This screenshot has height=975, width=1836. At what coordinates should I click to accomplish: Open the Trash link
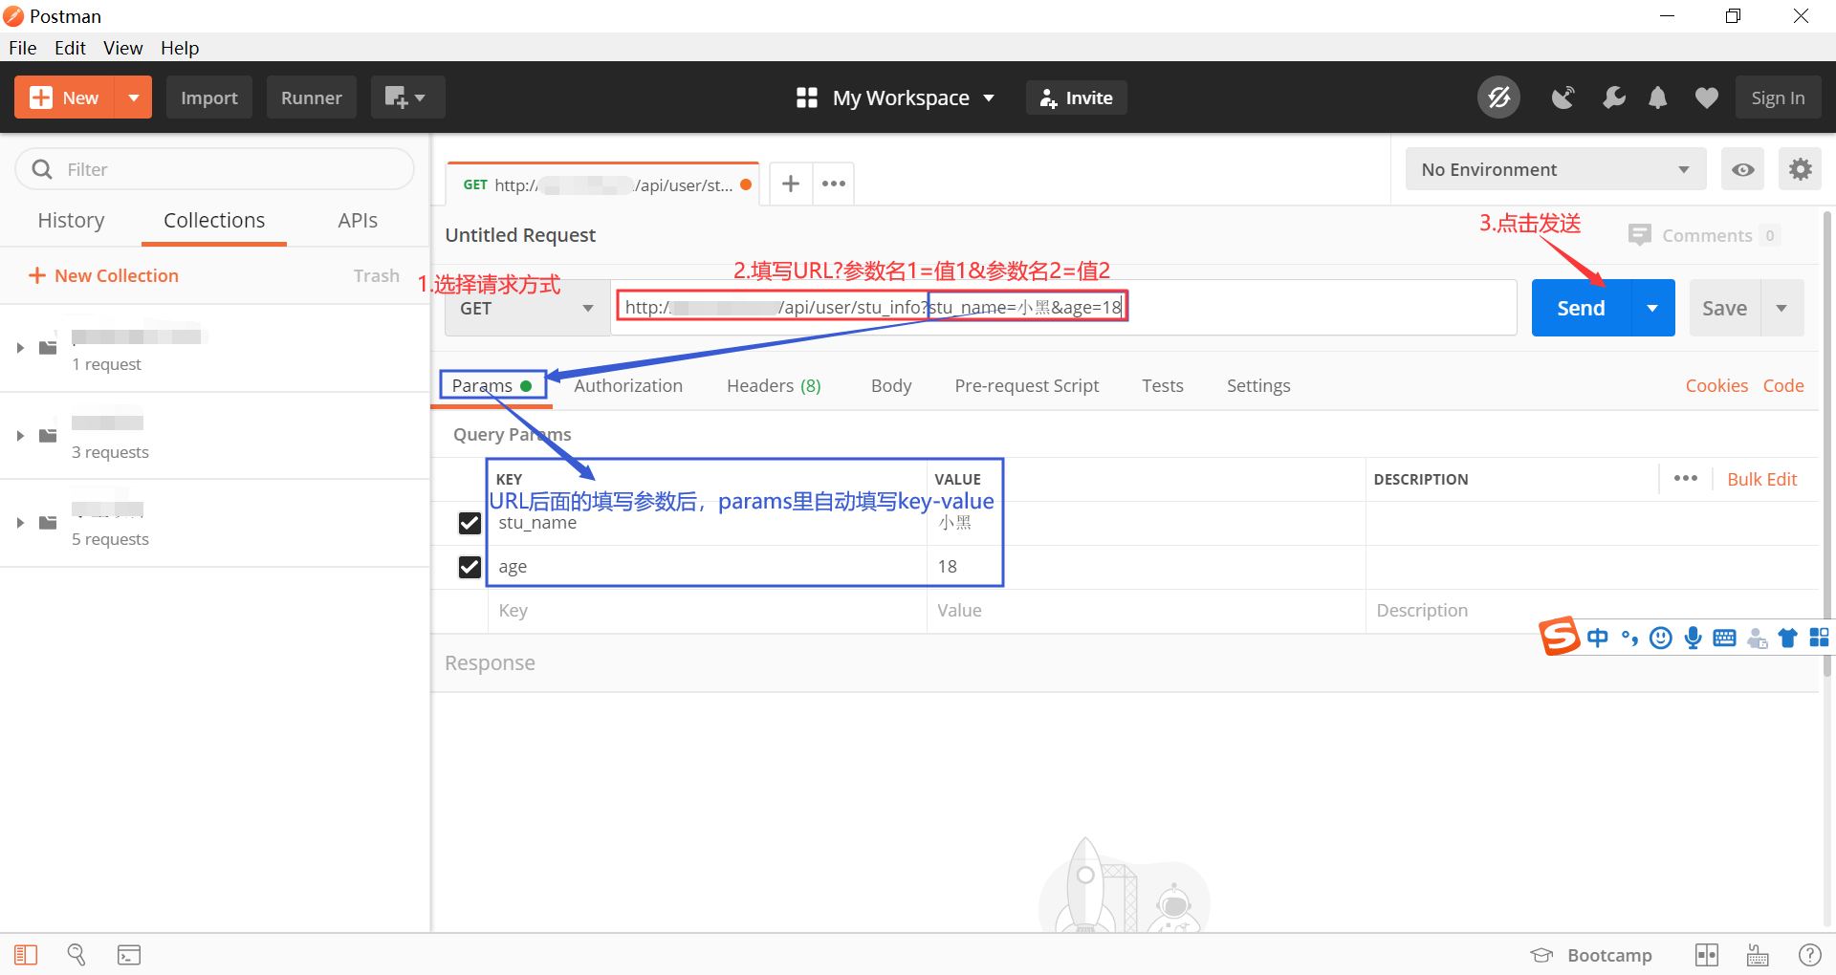377,275
